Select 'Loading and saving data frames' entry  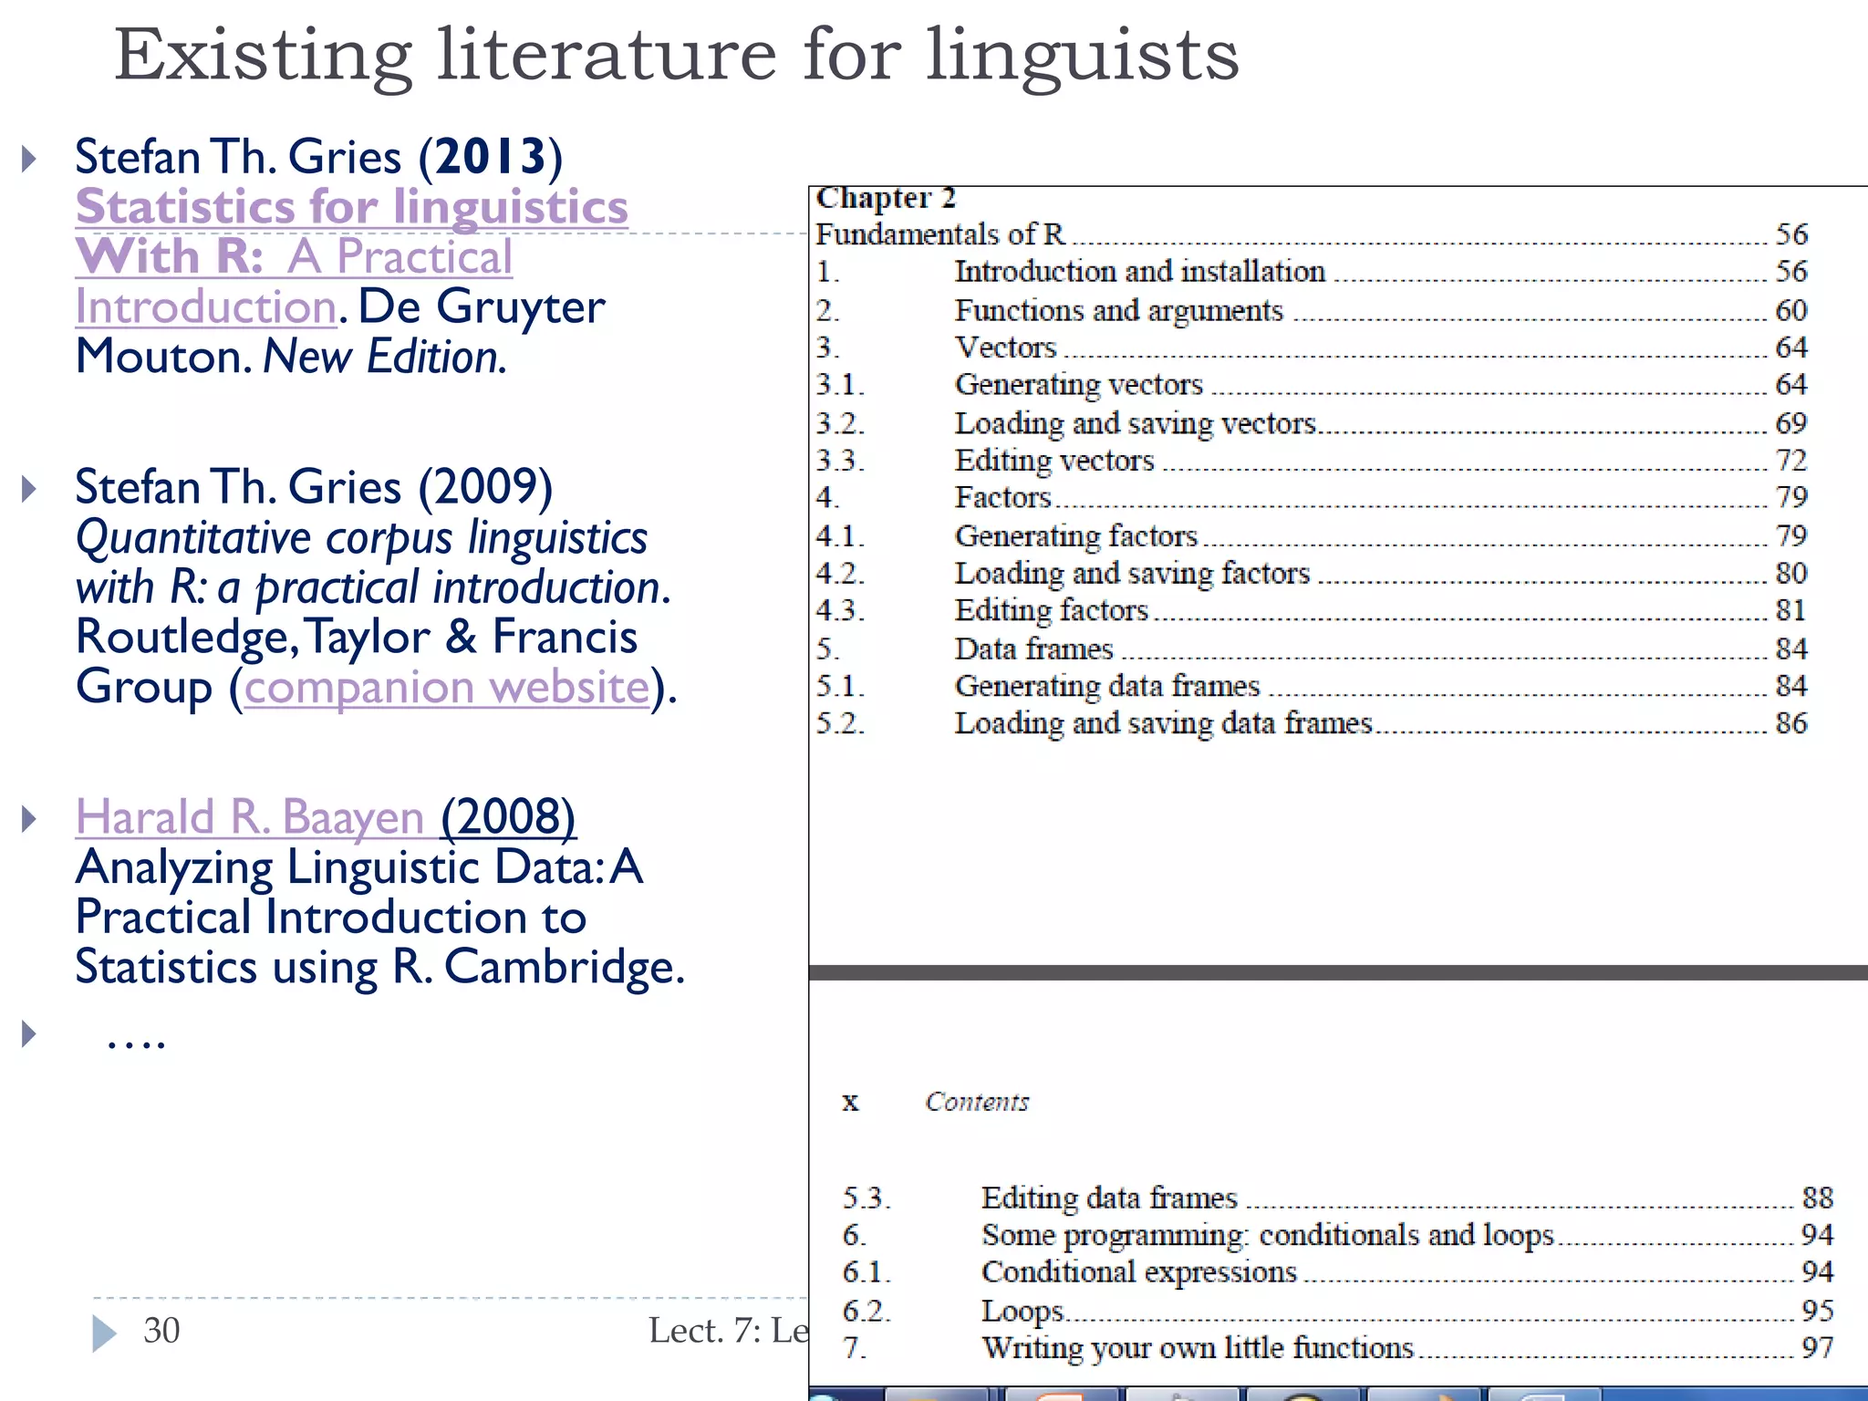tap(1311, 723)
